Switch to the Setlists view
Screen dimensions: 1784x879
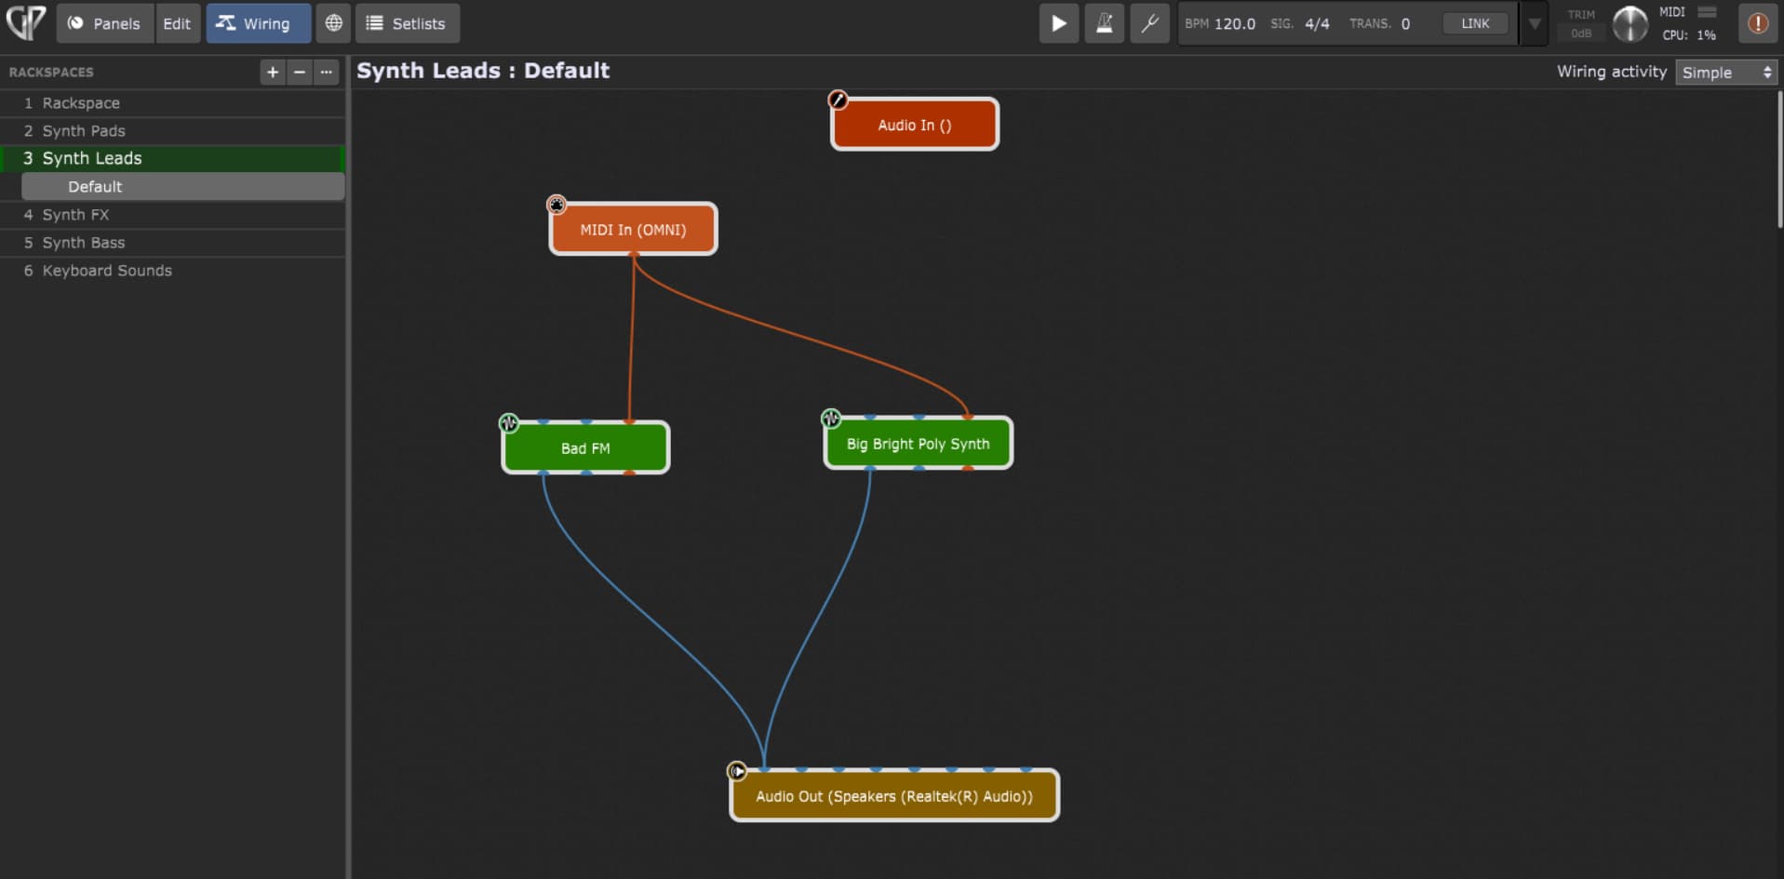pos(407,23)
